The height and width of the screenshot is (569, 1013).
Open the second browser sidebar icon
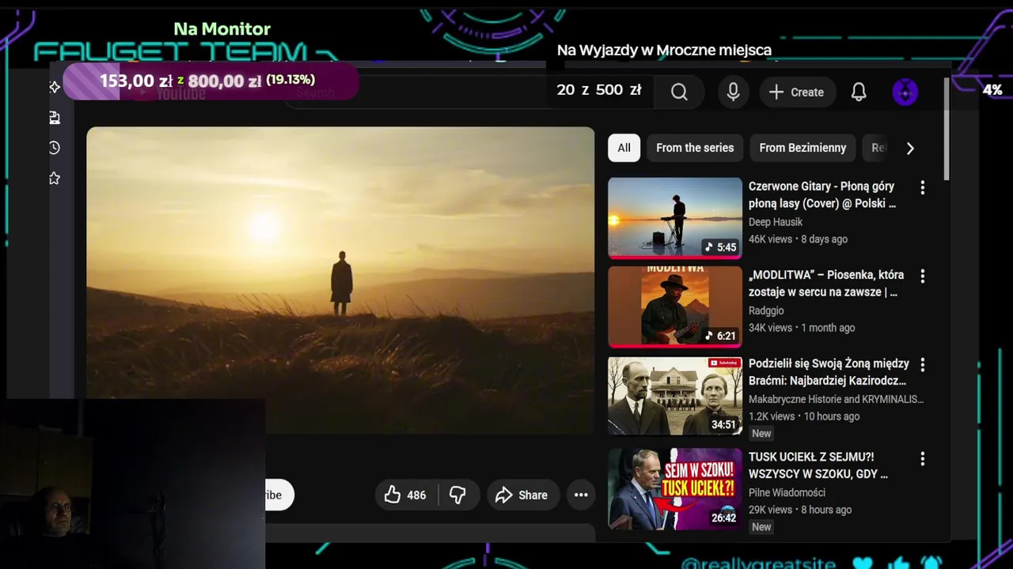[x=55, y=118]
